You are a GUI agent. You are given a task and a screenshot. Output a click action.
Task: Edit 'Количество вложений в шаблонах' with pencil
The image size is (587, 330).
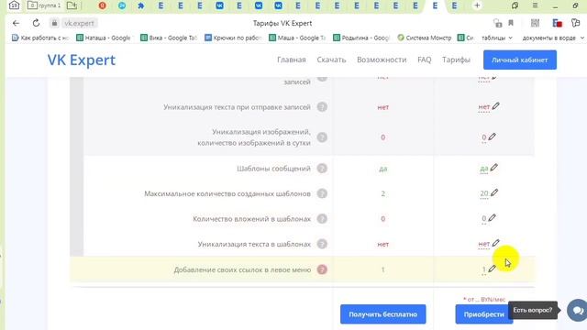point(492,218)
